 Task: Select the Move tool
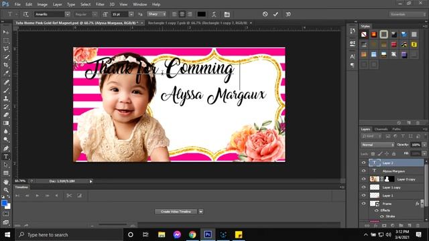pos(6,32)
